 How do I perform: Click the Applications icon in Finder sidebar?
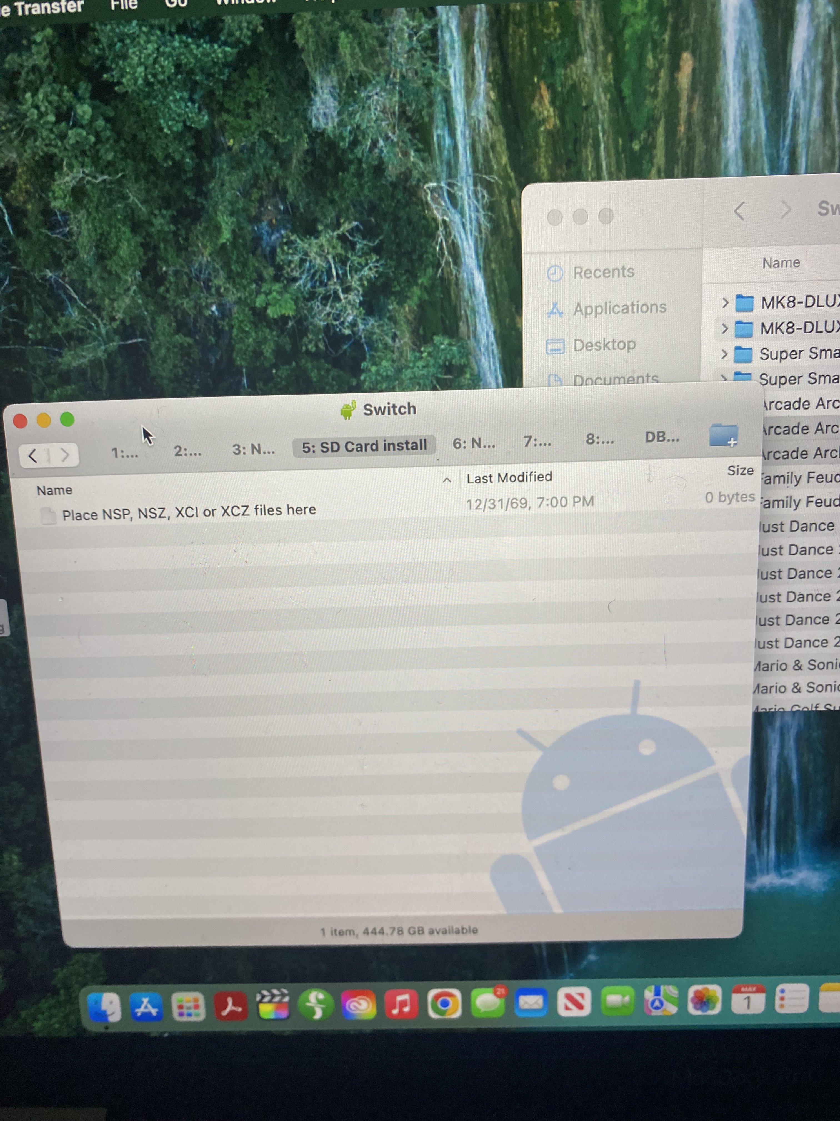[x=555, y=310]
